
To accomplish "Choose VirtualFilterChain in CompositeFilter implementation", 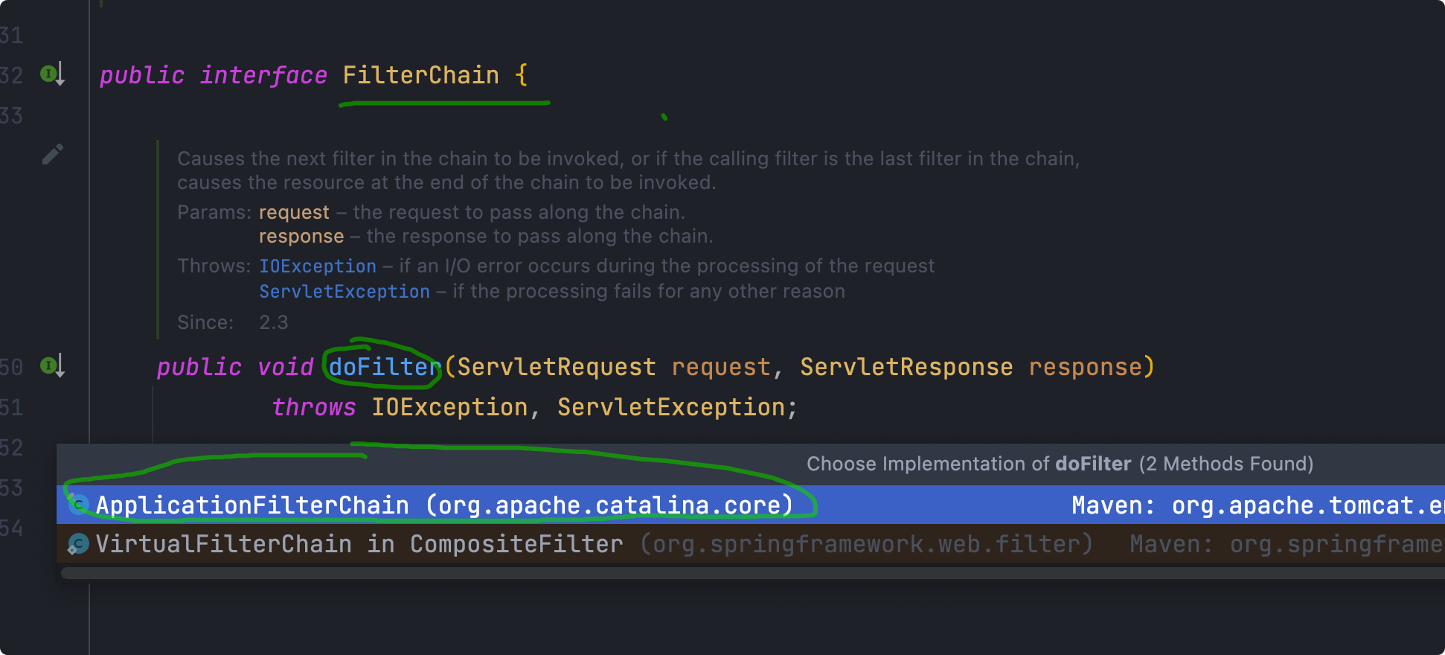I will pyautogui.click(x=359, y=544).
